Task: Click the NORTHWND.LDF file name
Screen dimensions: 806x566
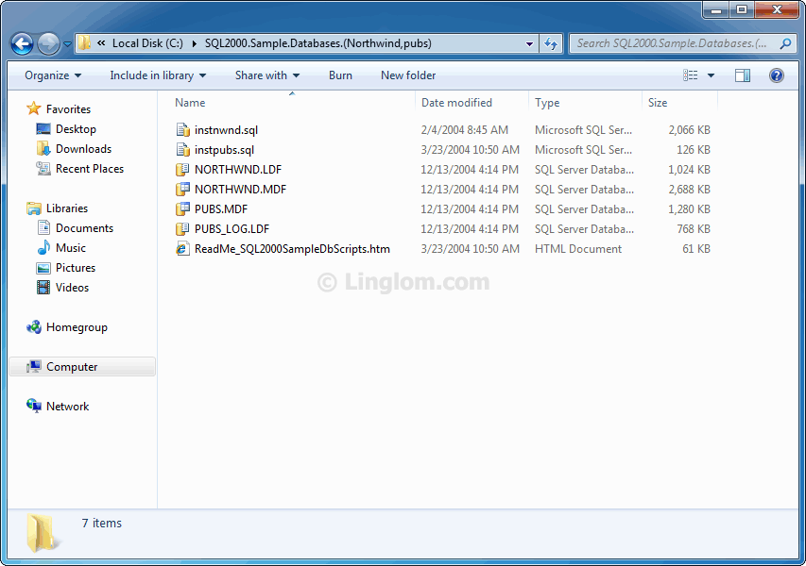Action: 238,170
